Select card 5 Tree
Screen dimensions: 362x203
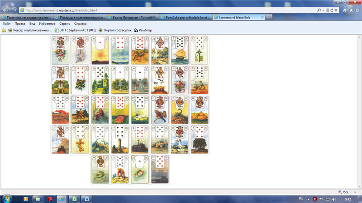tap(200, 139)
